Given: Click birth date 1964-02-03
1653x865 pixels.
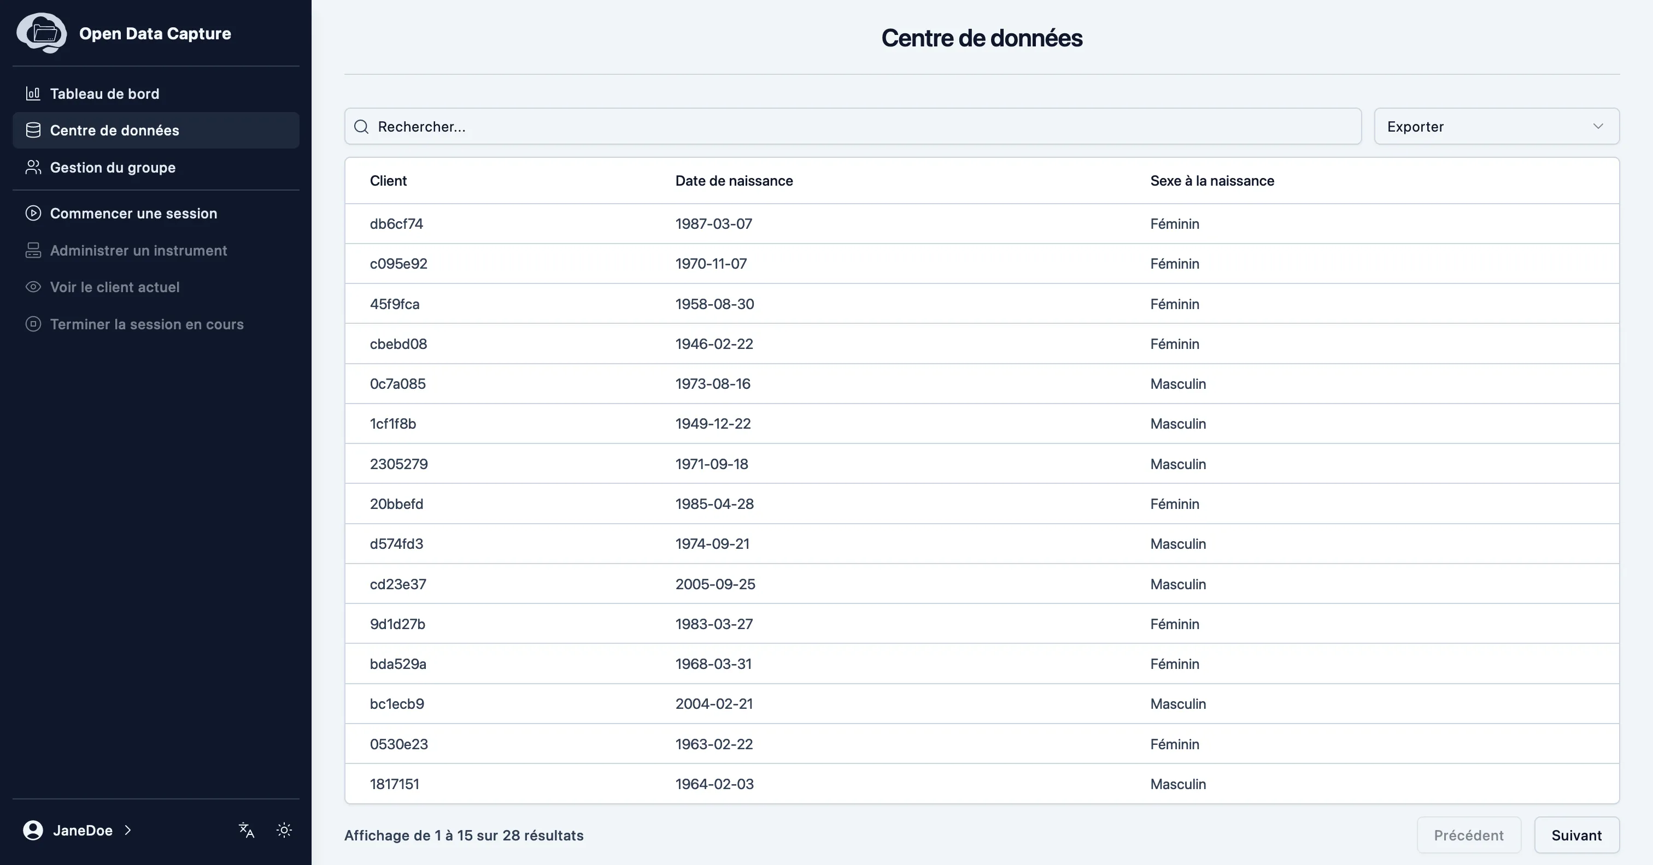Looking at the screenshot, I should point(715,784).
